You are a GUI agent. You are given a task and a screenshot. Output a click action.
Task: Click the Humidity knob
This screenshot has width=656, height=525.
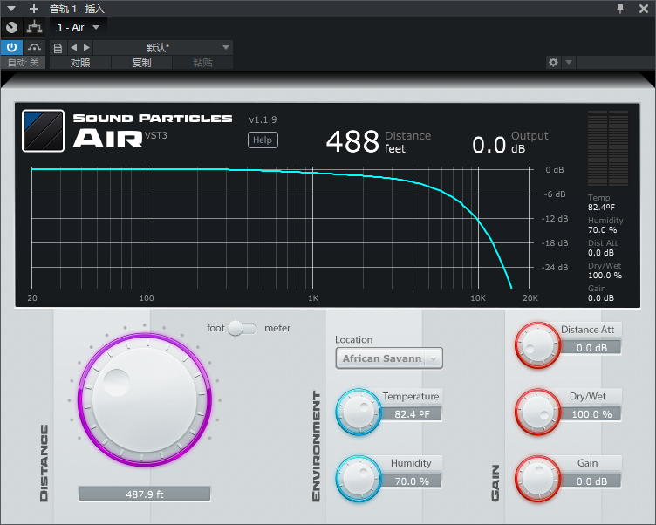tap(359, 479)
